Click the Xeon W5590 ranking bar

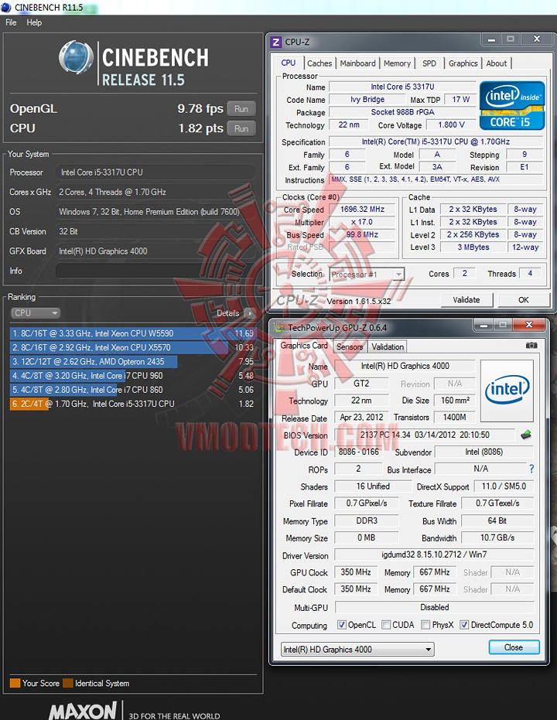point(132,333)
